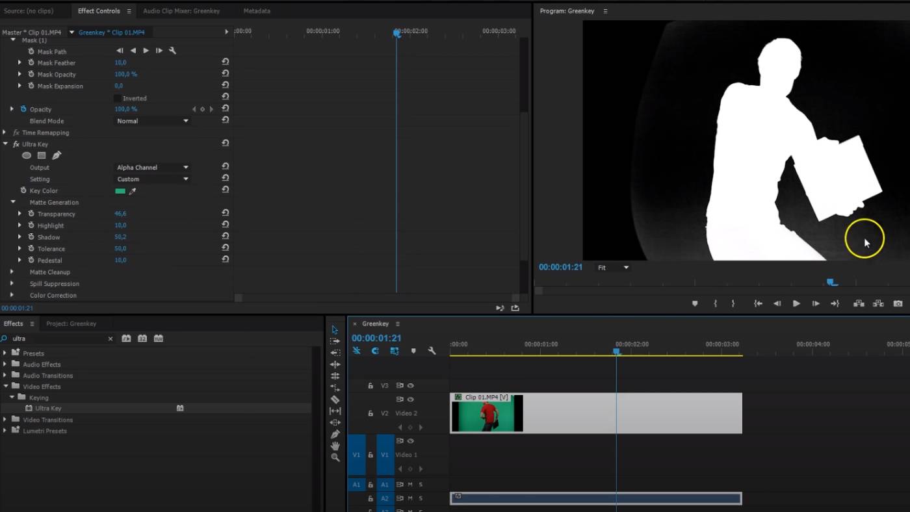The width and height of the screenshot is (910, 512).
Task: Select the Hand tool in tools panel
Action: pyautogui.click(x=335, y=446)
